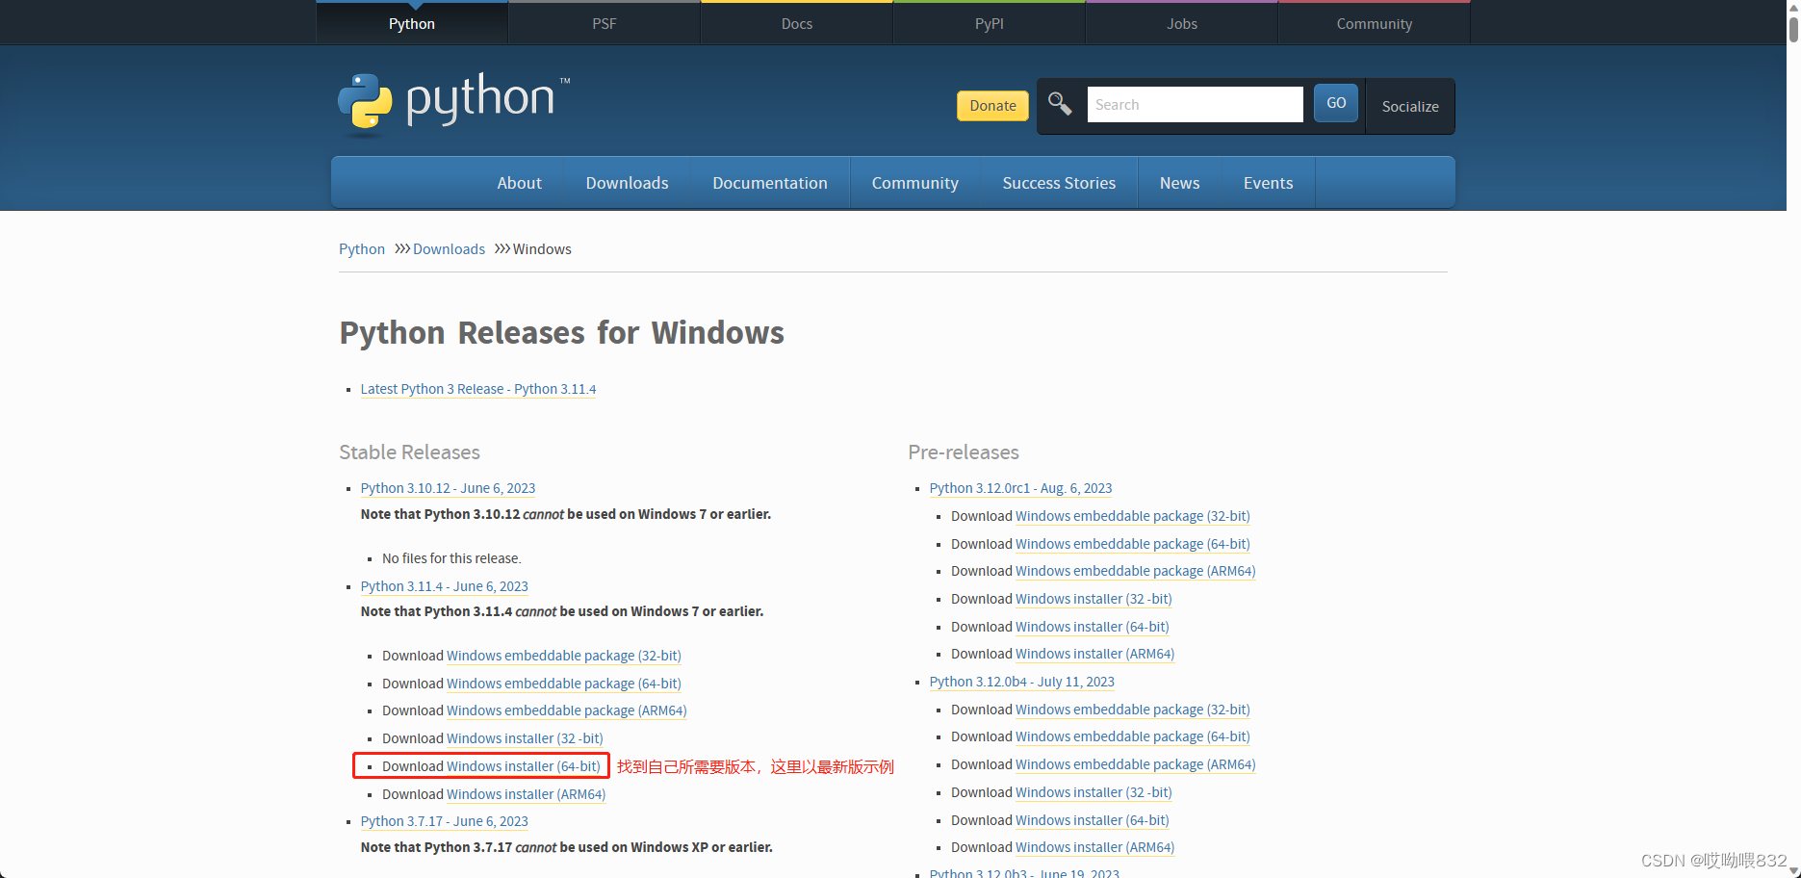The width and height of the screenshot is (1801, 878).
Task: Open the News main menu item
Action: coord(1180,183)
